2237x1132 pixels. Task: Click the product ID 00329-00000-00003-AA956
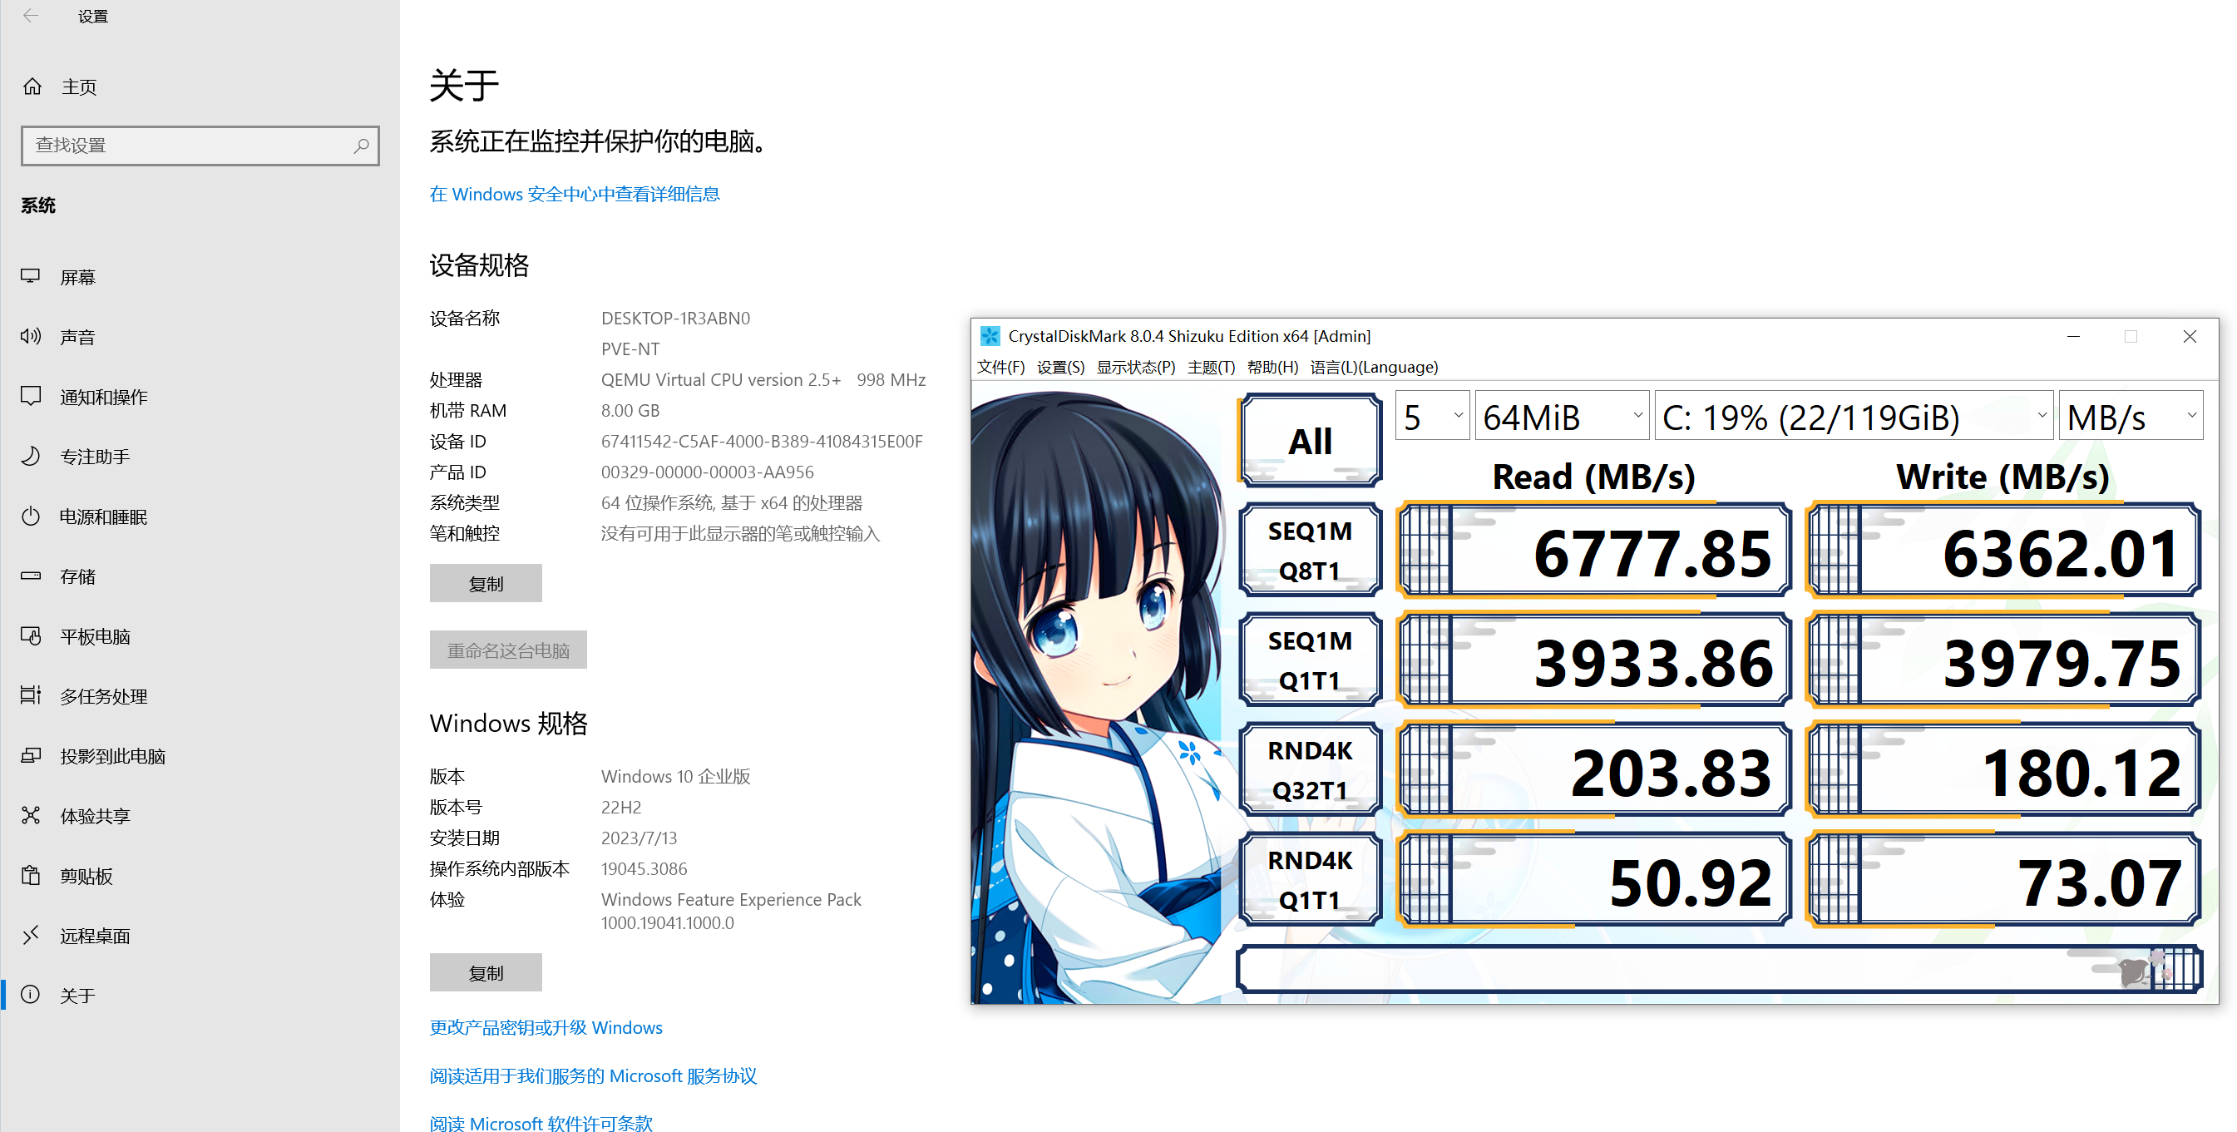coord(707,472)
